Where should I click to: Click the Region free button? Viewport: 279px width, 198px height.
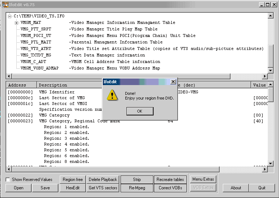click(73, 180)
